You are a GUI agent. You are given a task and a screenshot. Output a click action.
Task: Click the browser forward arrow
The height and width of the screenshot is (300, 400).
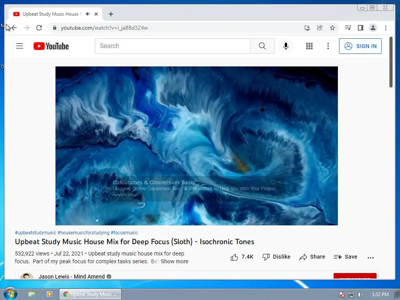pyautogui.click(x=27, y=28)
